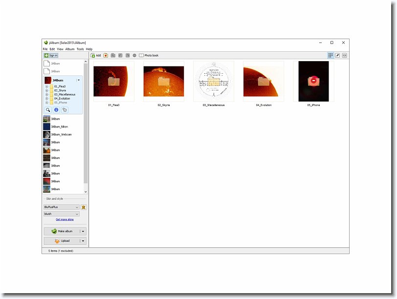Select 02_Skyris in the folder tree
Image resolution: width=397 pixels, height=299 pixels.
pyautogui.click(x=60, y=90)
